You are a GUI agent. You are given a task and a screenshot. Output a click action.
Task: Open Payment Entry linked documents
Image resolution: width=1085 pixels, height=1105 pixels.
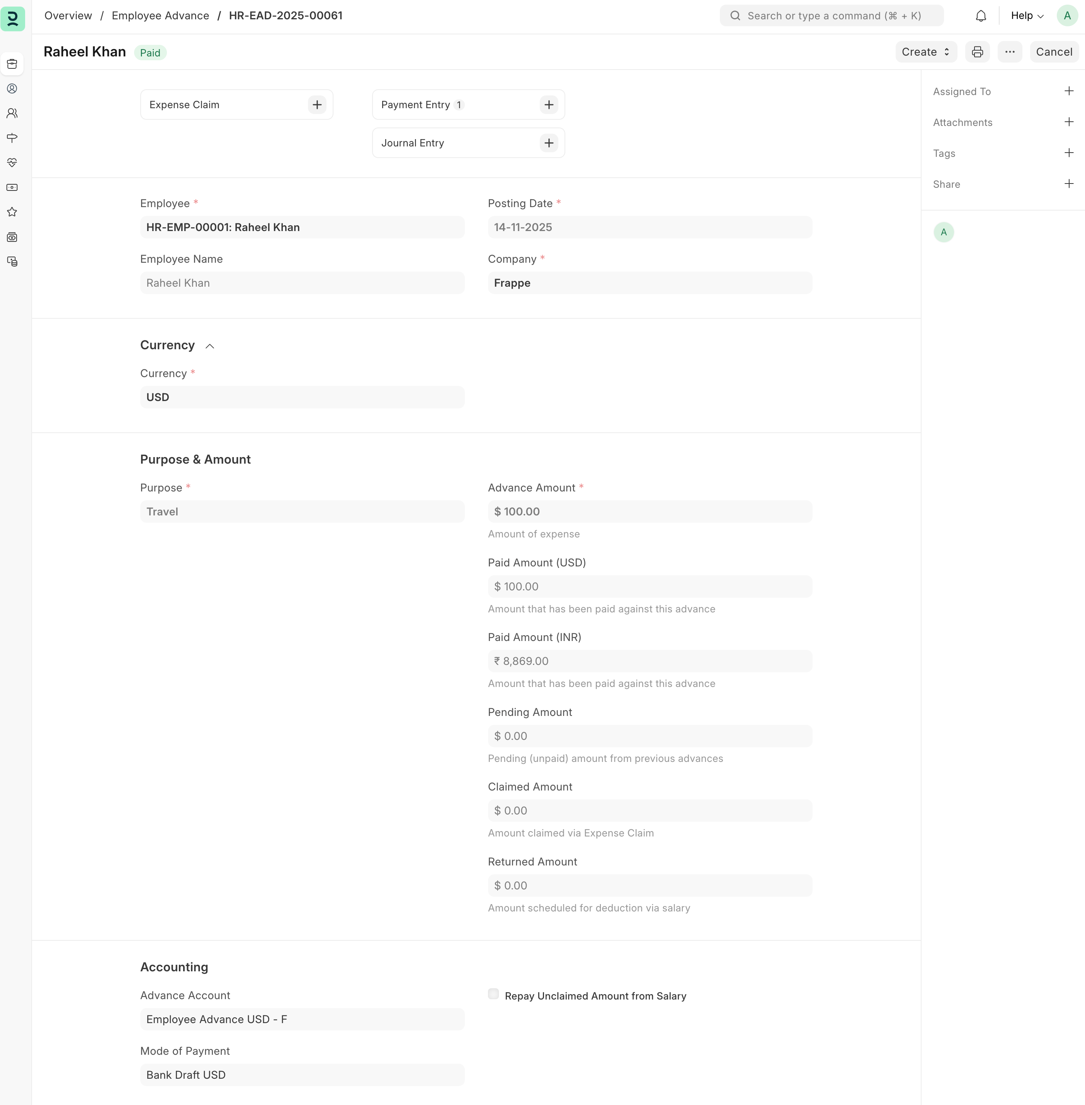click(x=415, y=105)
